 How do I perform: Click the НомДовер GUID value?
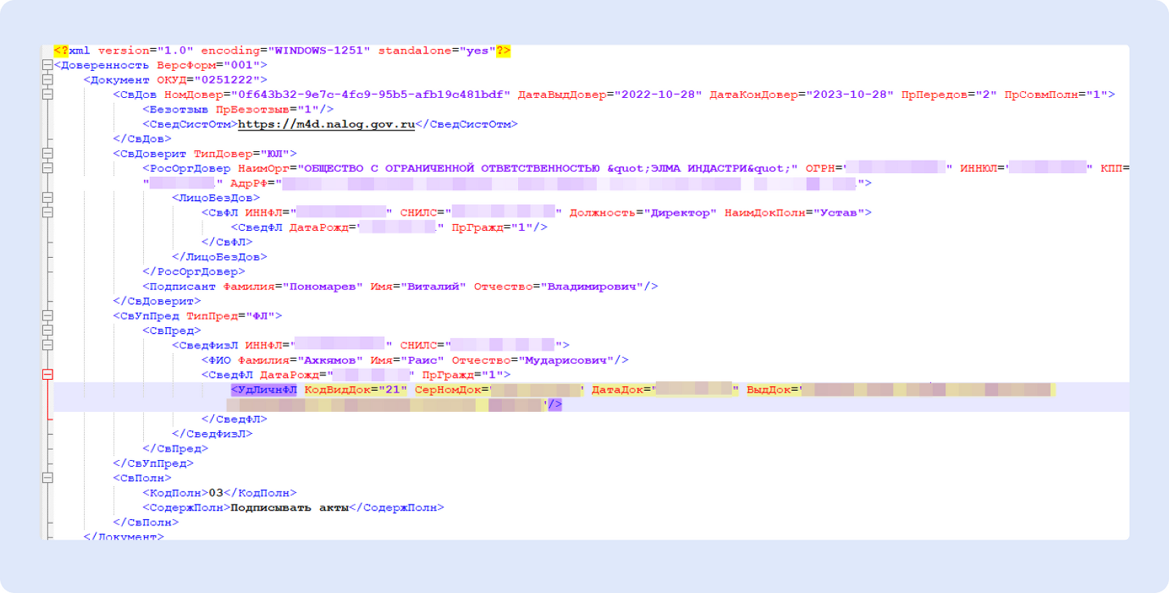tap(370, 94)
